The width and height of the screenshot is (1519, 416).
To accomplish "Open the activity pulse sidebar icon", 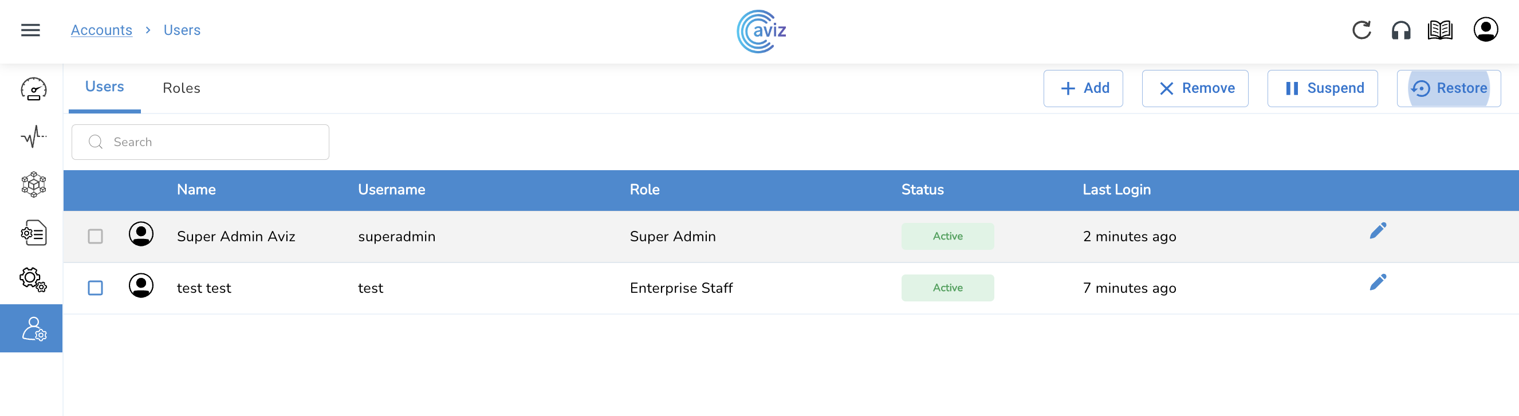I will [x=34, y=137].
